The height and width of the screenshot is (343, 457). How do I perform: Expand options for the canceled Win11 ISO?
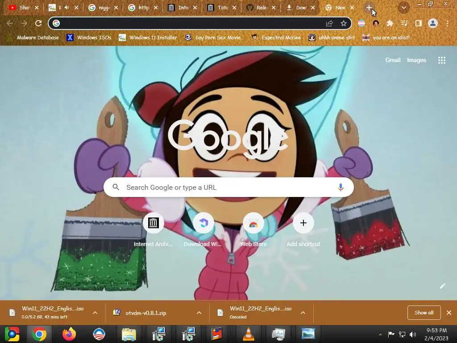303,313
